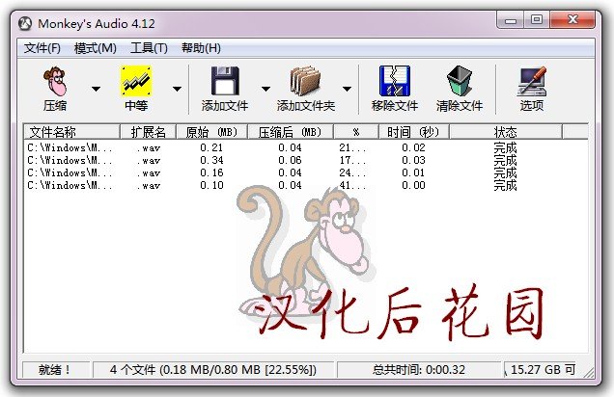Viewport: 614px width, 397px height.
Task: Click the 就绪! status bar text
Action: coord(54,370)
